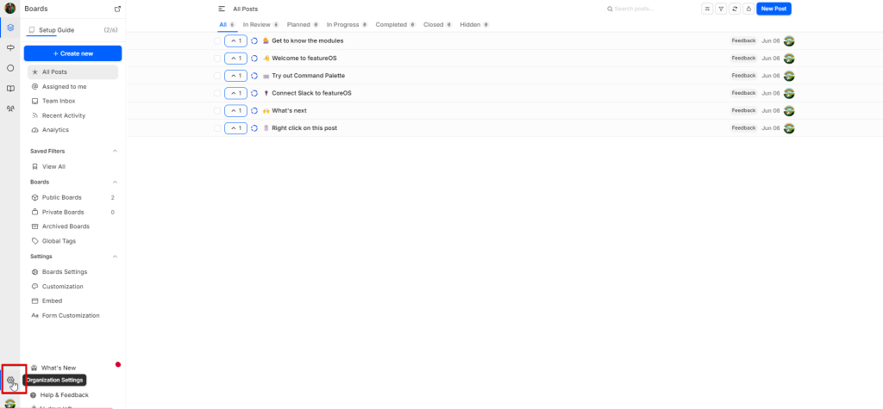Open the Knowledge Base book icon

10,89
